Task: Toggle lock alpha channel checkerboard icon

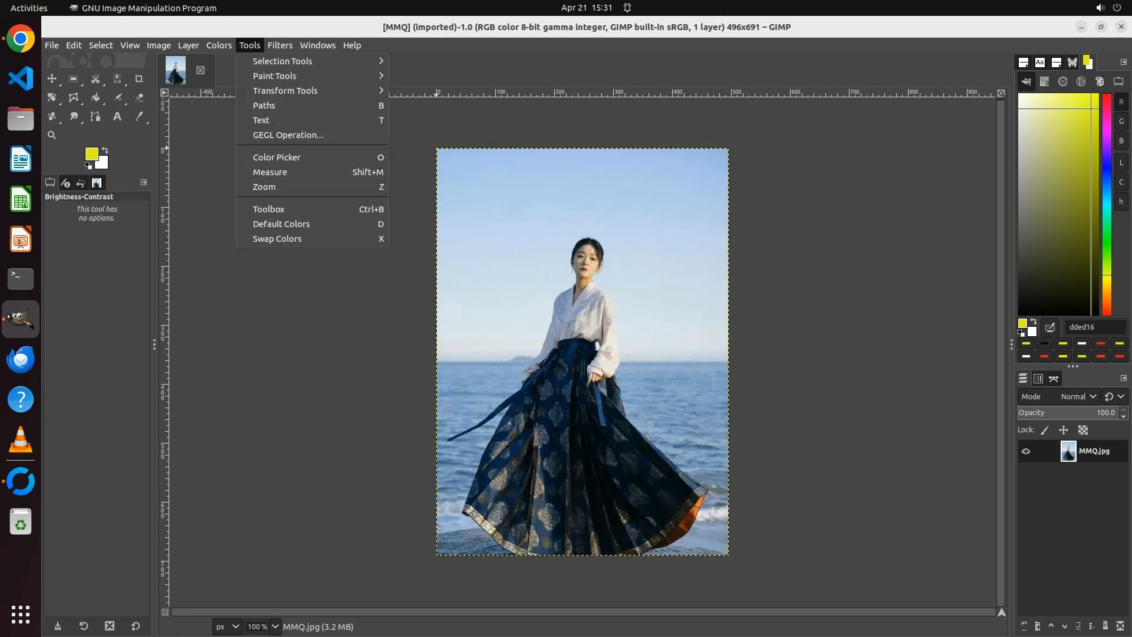Action: point(1083,430)
